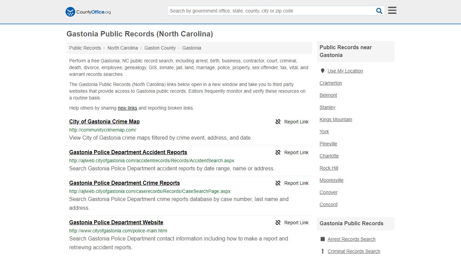Go to Pineville public records
This screenshot has width=461, height=259.
(328, 144)
